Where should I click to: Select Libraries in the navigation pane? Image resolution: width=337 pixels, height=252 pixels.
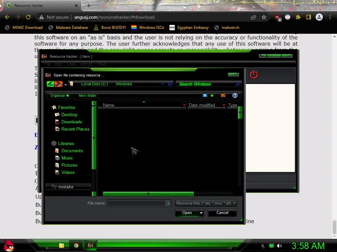(66, 144)
